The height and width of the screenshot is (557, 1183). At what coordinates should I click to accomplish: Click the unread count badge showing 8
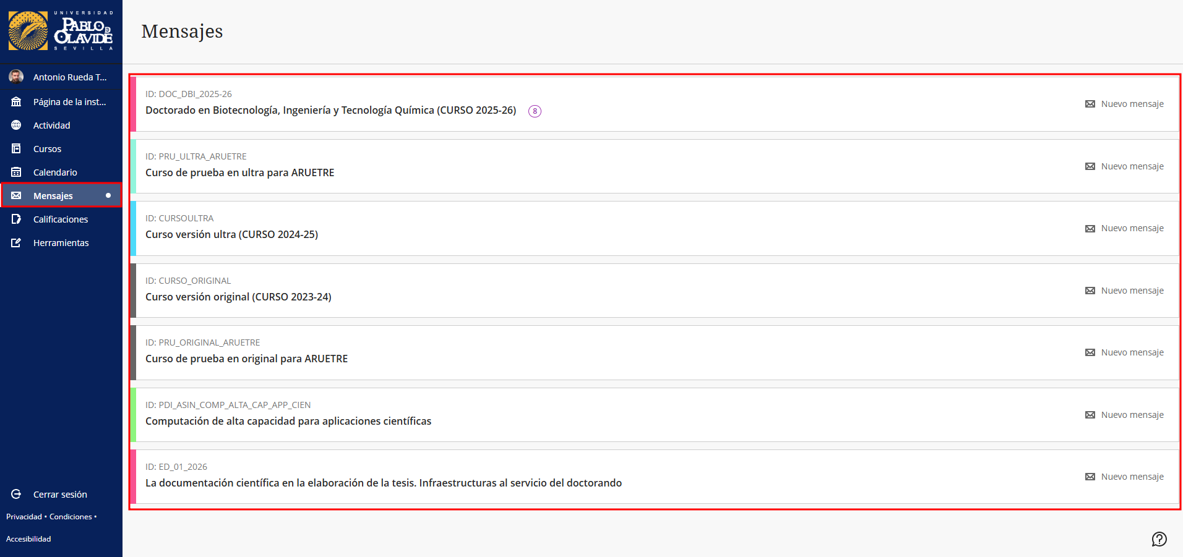point(535,111)
